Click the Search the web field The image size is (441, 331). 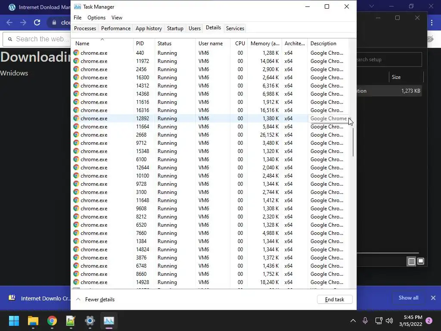(x=37, y=39)
